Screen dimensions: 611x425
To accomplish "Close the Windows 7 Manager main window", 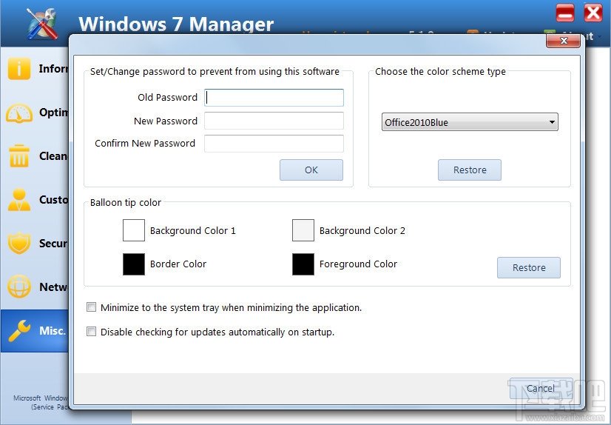I will click(x=593, y=13).
